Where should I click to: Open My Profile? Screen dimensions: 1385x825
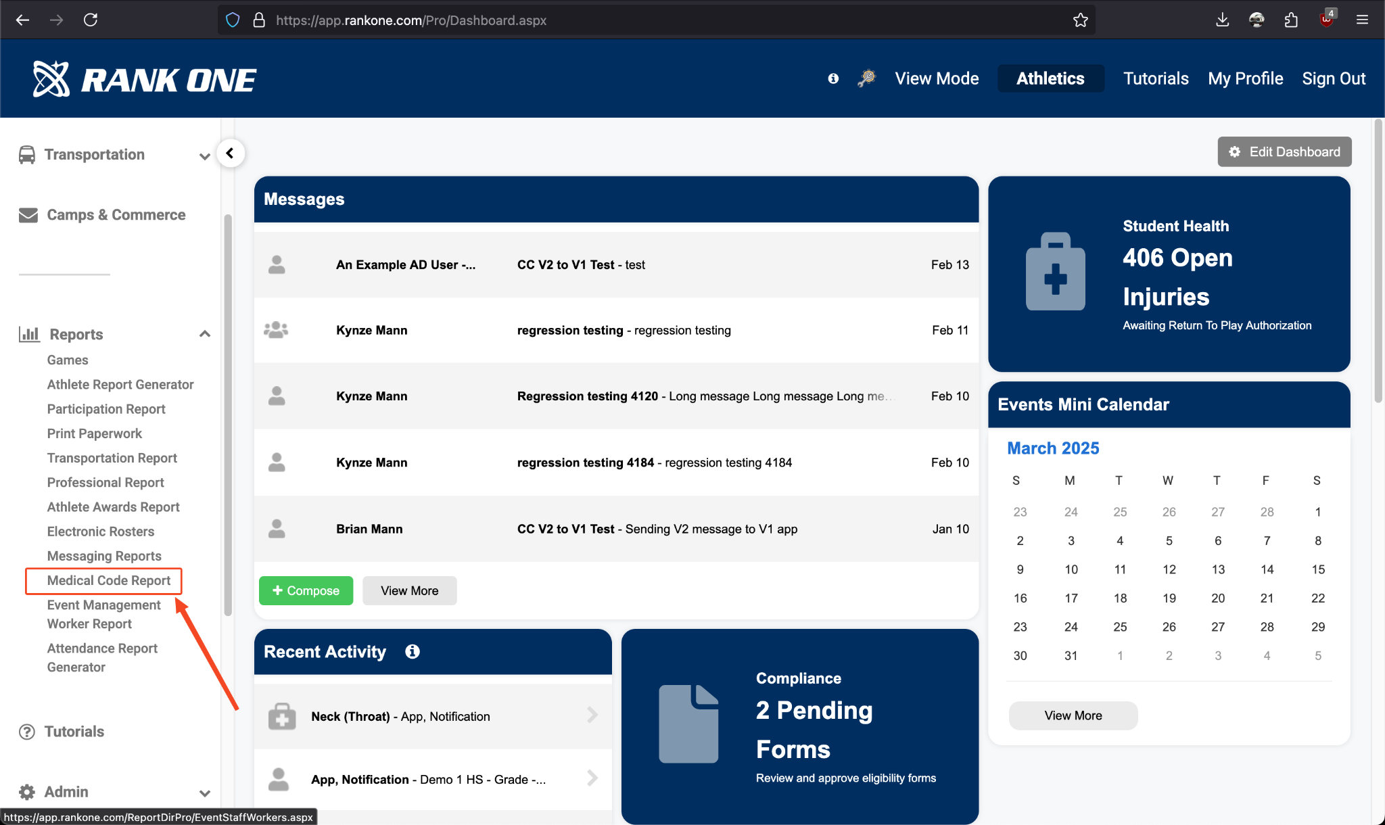click(x=1246, y=78)
